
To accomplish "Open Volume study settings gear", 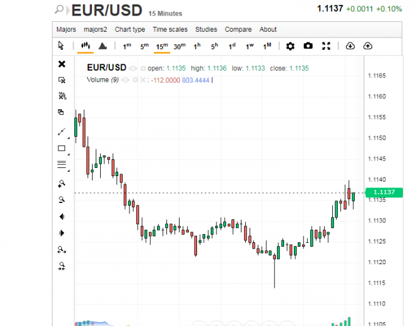I will point(135,80).
